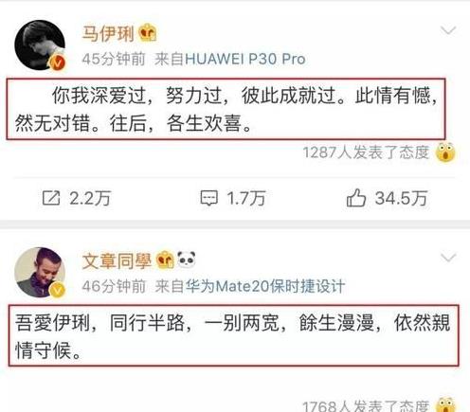Viewport: 470px width, 412px height.
Task: Expand post options chevron on 马伊琍's post
Action: pos(448,30)
